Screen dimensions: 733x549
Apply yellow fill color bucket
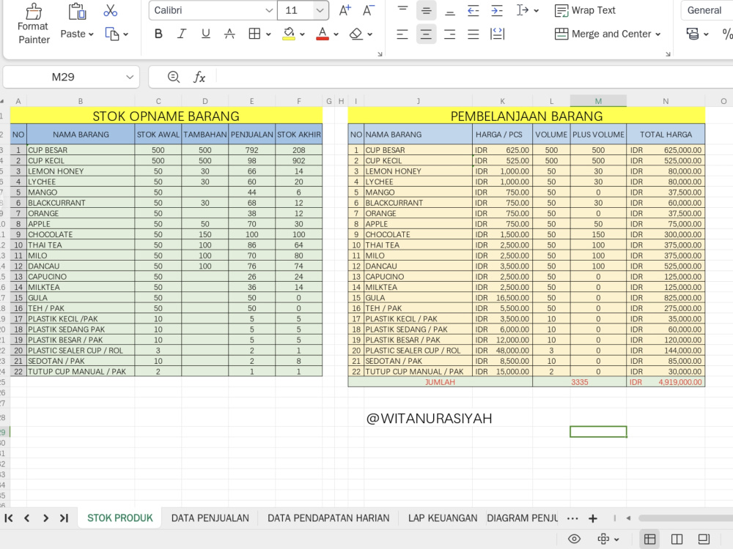point(289,34)
